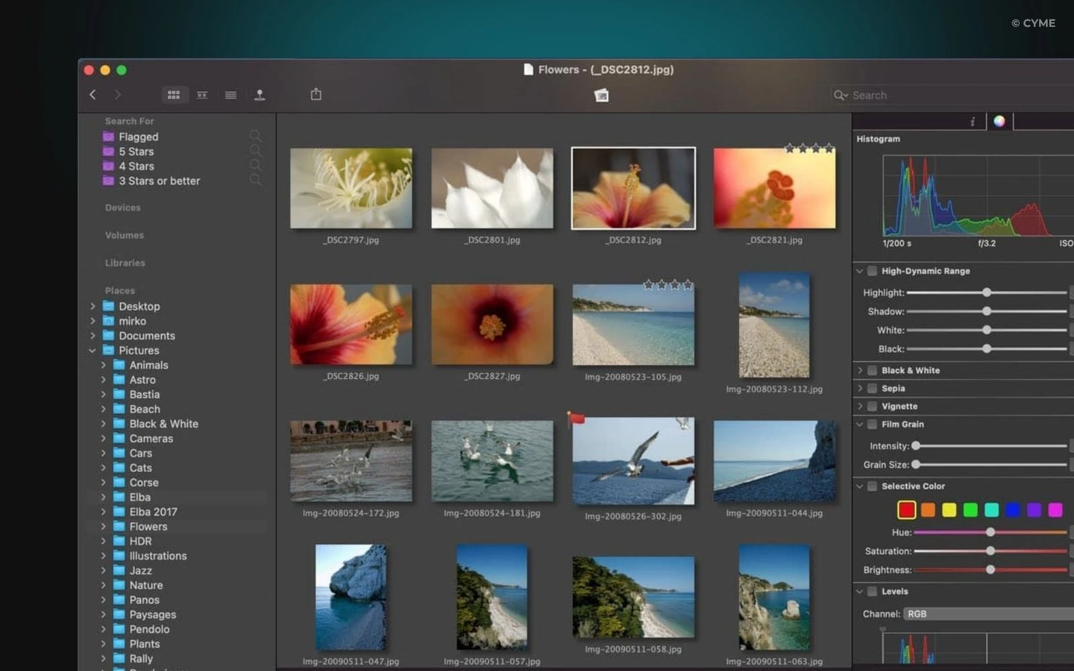Expand Sepia section
Viewport: 1074px width, 671px height.
[x=859, y=389]
